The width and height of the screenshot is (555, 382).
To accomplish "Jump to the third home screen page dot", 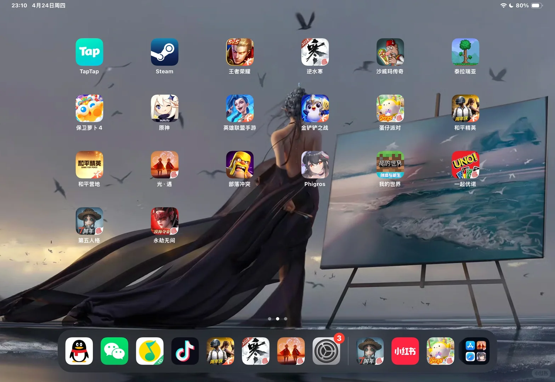I will click(285, 319).
